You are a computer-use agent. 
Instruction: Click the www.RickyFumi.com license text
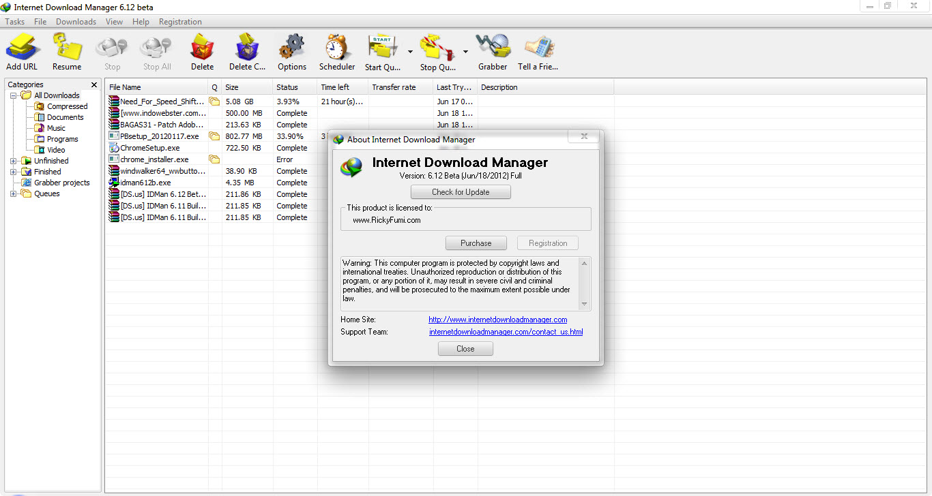click(x=387, y=220)
